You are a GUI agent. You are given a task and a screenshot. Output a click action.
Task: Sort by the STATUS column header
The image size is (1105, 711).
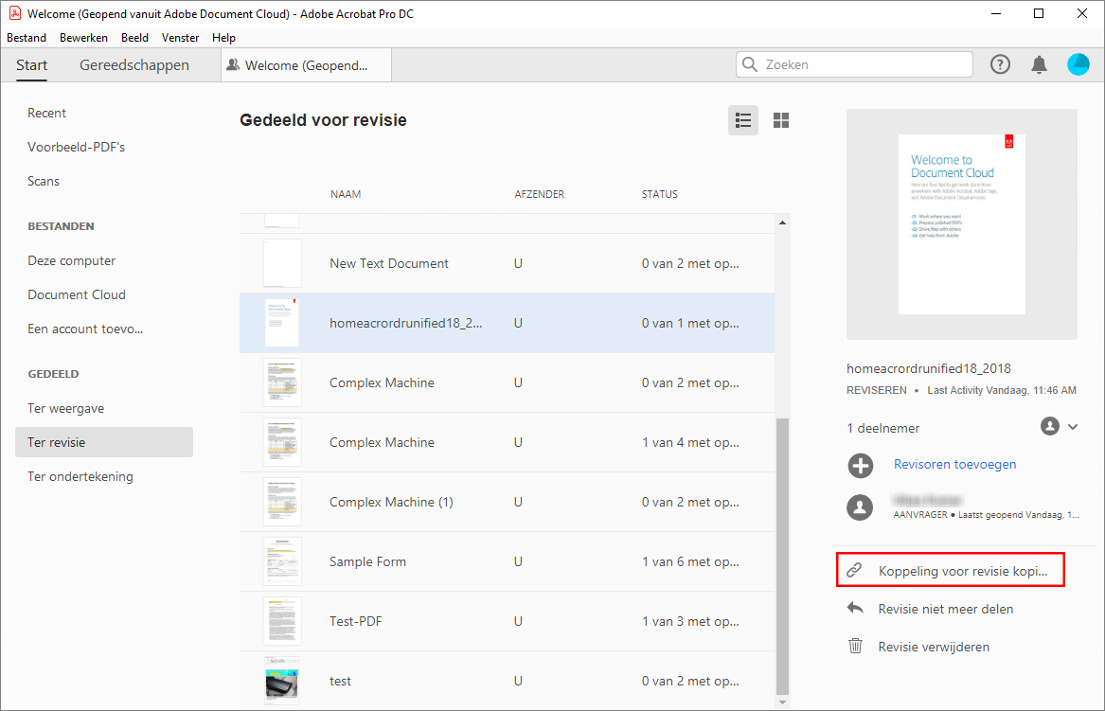click(660, 194)
